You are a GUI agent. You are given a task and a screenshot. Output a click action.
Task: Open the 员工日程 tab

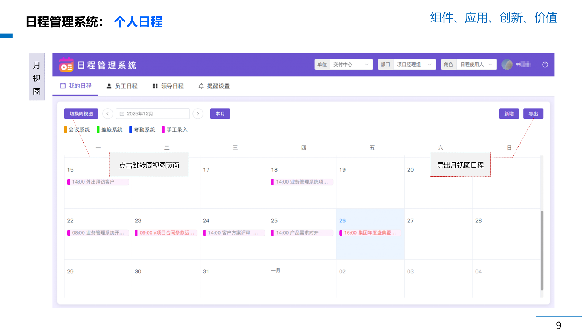click(122, 86)
